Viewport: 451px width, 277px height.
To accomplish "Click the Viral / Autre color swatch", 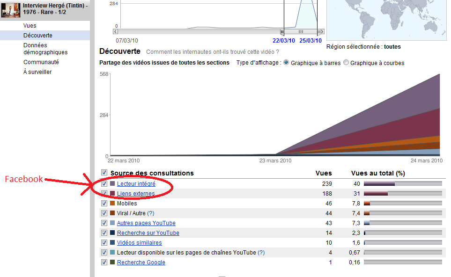I will point(112,213).
